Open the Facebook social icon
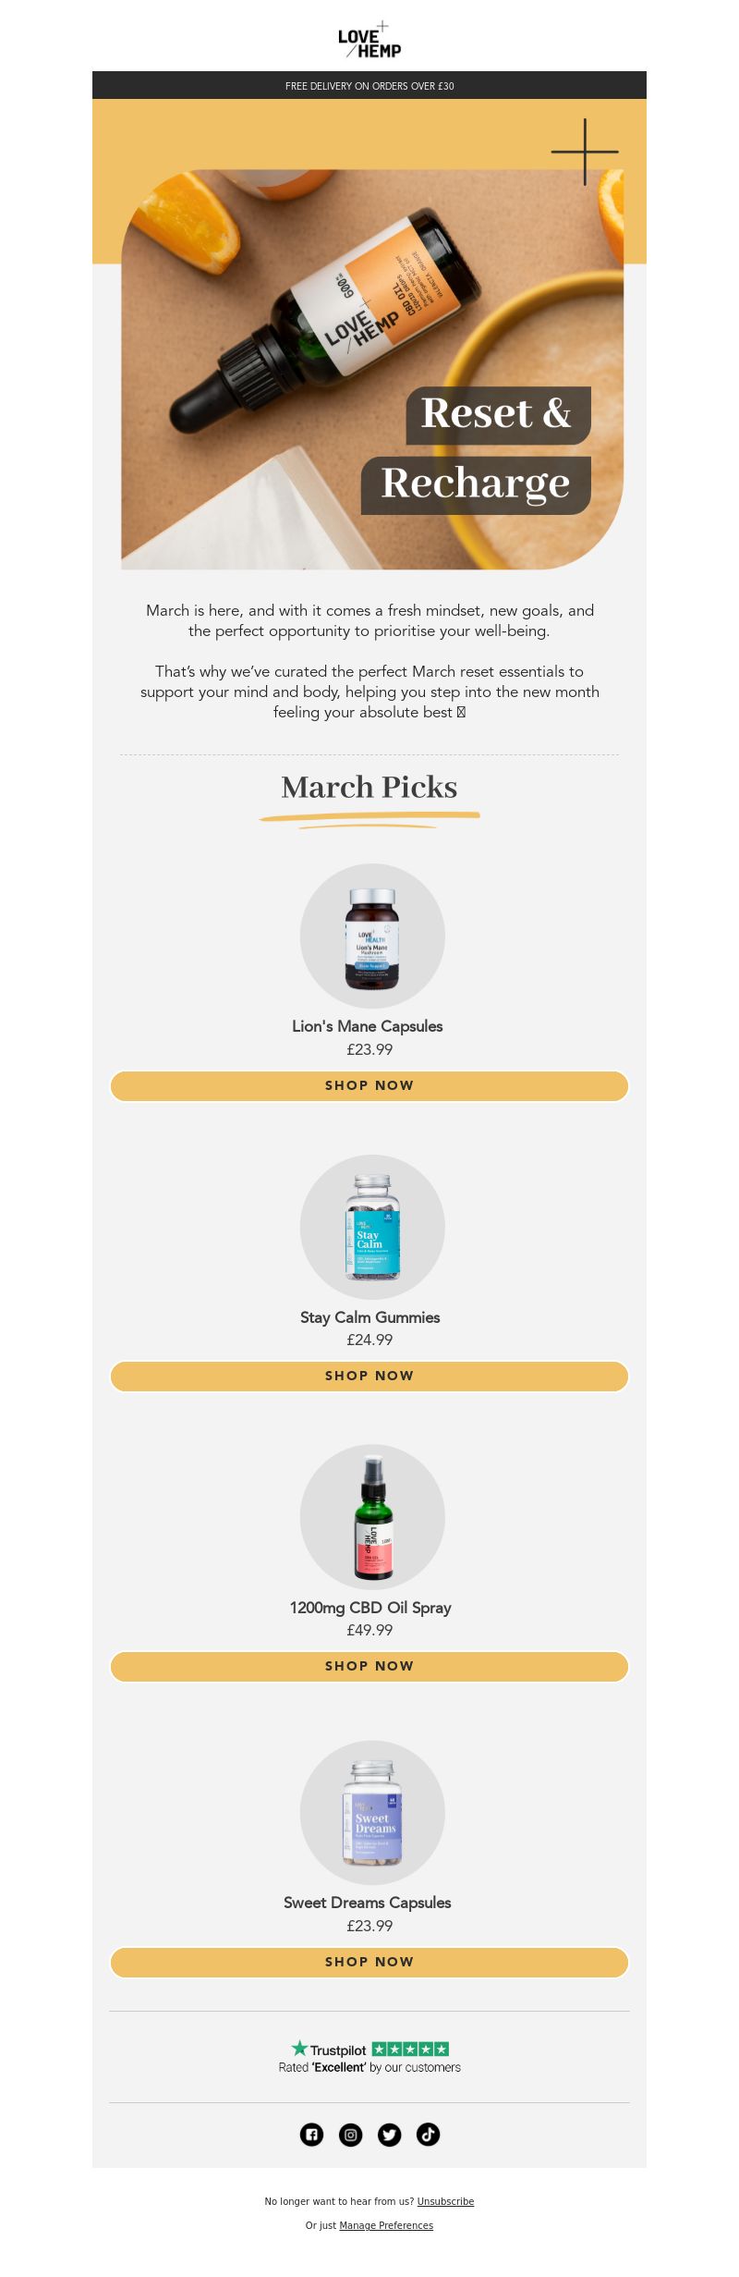Image resolution: width=739 pixels, height=2277 pixels. [312, 2134]
